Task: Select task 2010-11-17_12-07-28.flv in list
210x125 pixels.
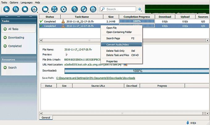Action: click(x=80, y=26)
